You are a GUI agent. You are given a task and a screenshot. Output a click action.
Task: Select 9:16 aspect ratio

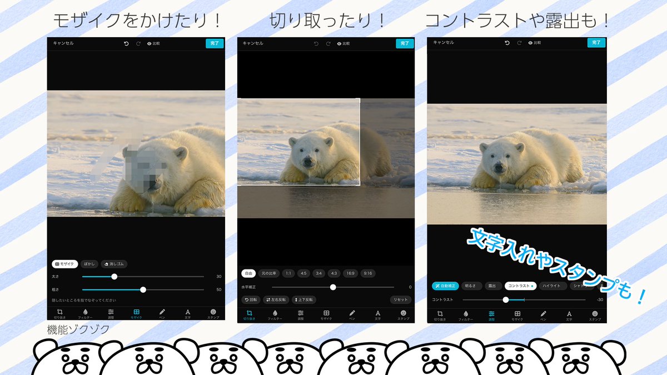coord(367,273)
